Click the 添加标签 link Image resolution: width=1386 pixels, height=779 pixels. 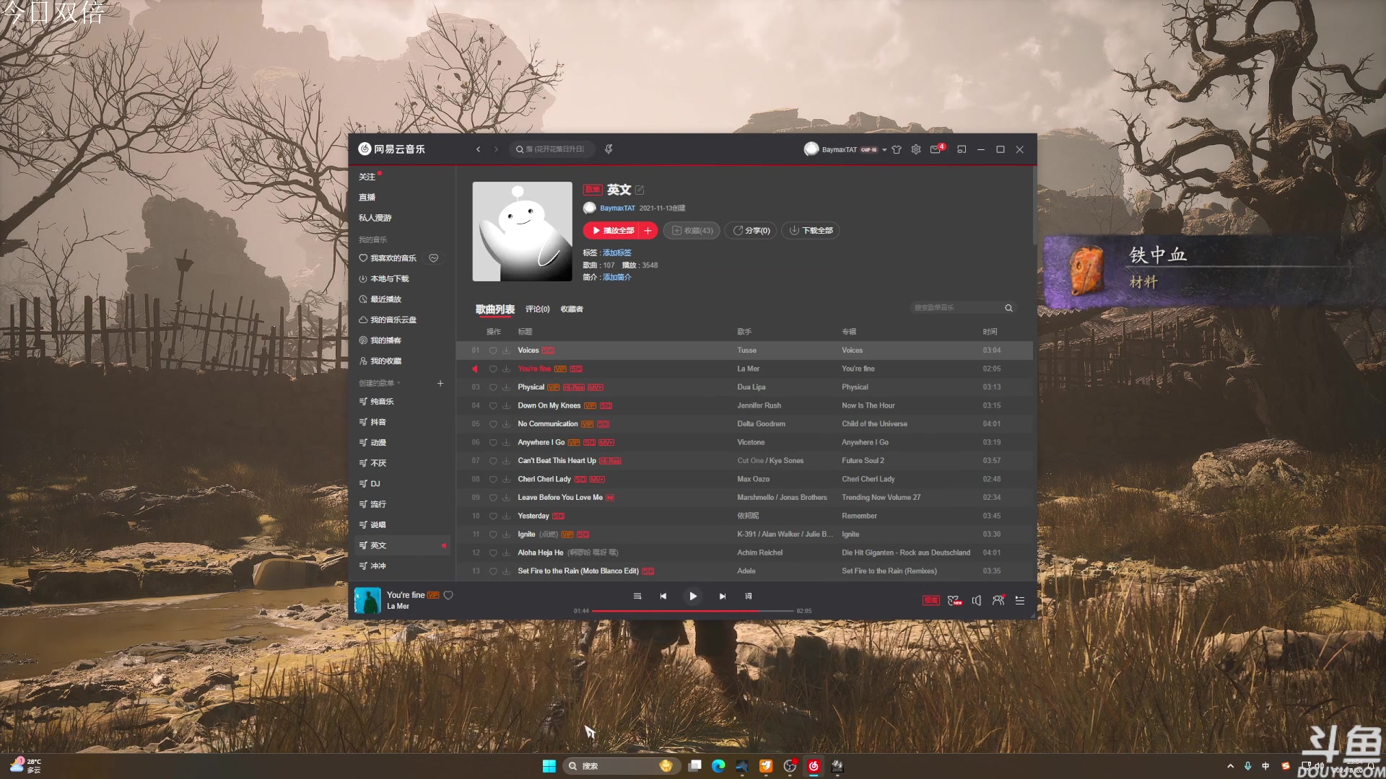pos(617,252)
